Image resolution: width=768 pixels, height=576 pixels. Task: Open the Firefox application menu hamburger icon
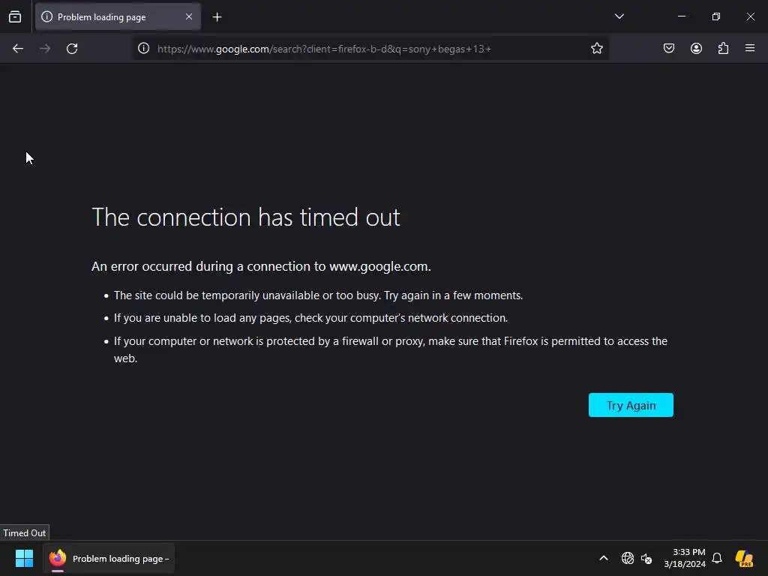pos(750,48)
